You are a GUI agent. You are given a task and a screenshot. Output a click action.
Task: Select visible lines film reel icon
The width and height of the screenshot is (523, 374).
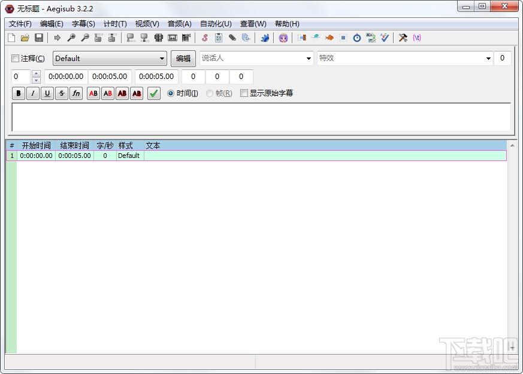click(x=158, y=38)
